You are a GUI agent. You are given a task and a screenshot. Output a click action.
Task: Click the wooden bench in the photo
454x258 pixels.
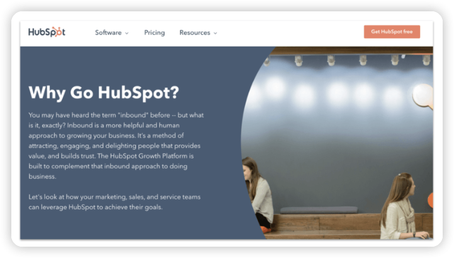324,226
